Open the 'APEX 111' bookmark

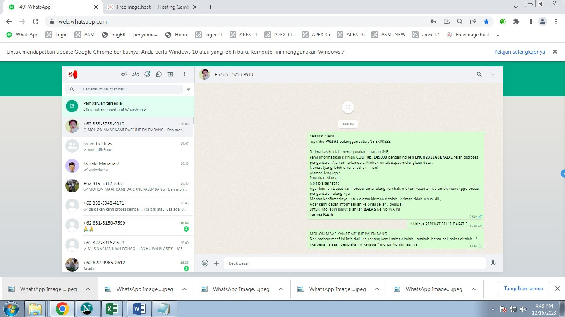click(x=280, y=35)
